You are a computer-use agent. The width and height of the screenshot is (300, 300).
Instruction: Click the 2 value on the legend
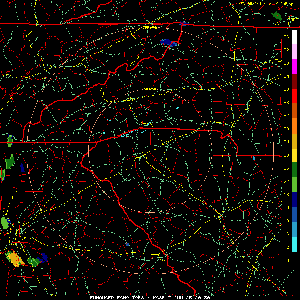287,247
